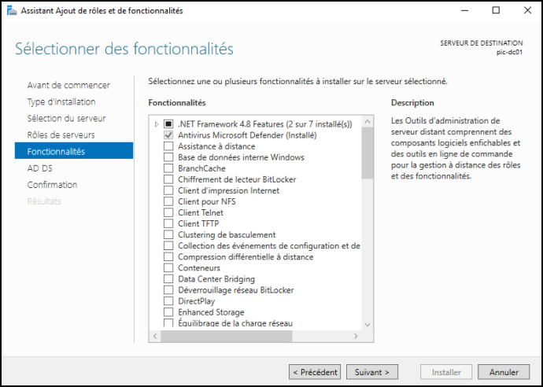Image resolution: width=543 pixels, height=387 pixels.
Task: Click the wizard icon in the title bar
Action: pyautogui.click(x=12, y=11)
